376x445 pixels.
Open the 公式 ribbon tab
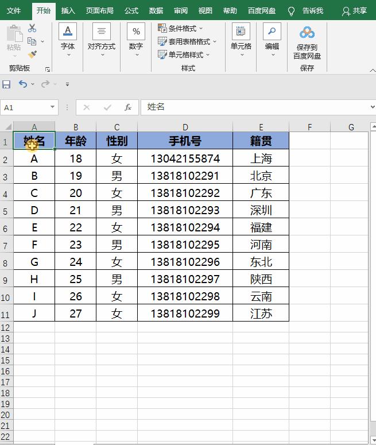[x=131, y=11]
